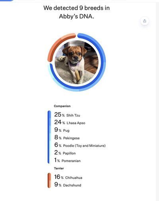Open the Pug 9% breed entry
This screenshot has width=159, height=201.
pyautogui.click(x=62, y=130)
